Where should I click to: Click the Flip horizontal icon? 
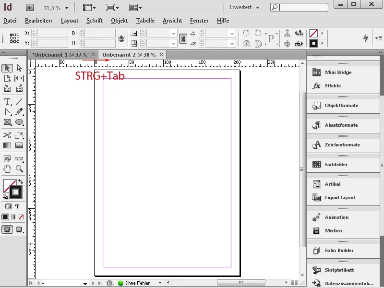pos(246,44)
